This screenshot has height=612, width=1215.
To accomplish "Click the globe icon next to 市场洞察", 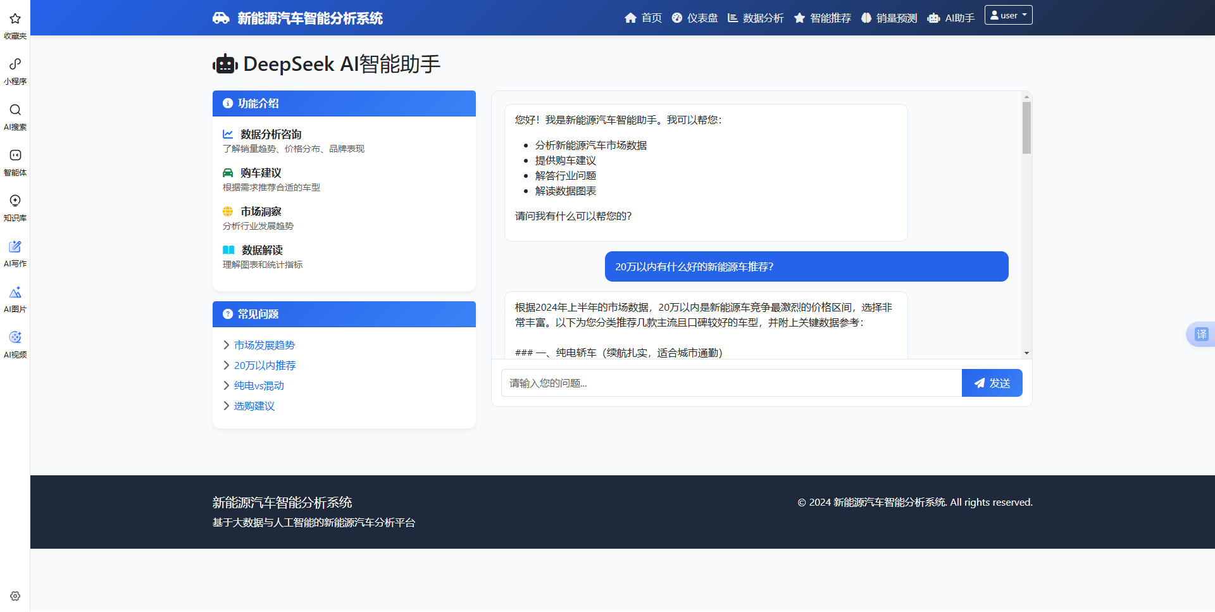I will click(x=228, y=211).
